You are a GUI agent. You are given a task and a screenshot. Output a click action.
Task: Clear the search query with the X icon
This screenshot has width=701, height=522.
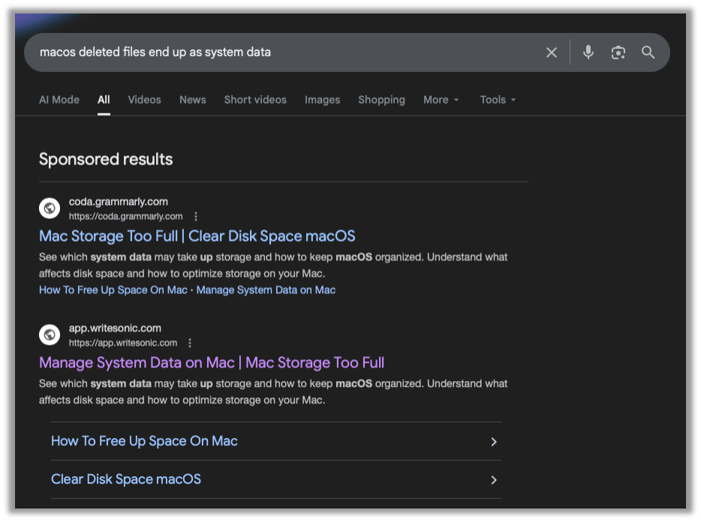click(552, 52)
